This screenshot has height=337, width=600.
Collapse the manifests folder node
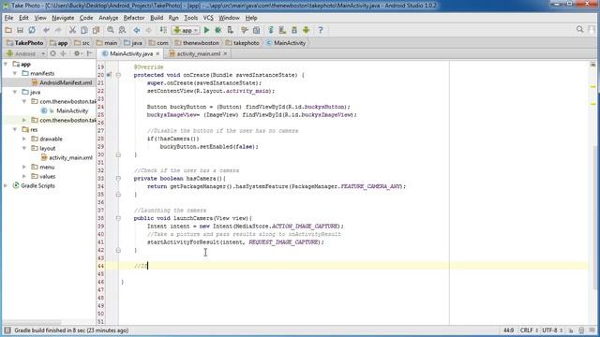pyautogui.click(x=15, y=73)
